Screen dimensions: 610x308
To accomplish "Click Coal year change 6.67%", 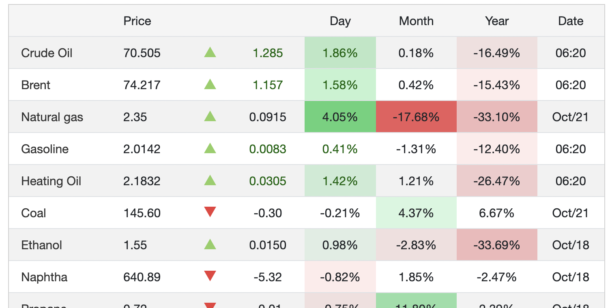I will (x=497, y=213).
